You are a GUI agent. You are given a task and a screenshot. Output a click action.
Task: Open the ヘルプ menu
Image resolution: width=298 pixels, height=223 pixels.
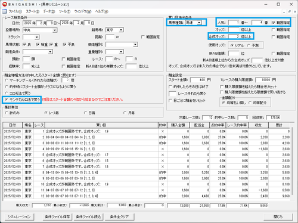pyautogui.click(x=101, y=11)
